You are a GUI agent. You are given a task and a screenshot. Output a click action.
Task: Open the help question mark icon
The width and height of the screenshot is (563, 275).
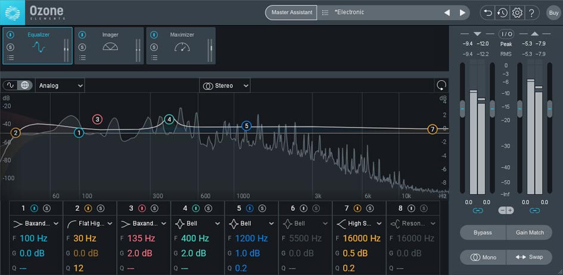[532, 13]
